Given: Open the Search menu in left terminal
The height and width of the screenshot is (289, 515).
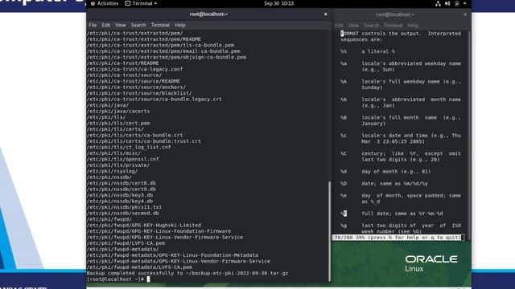Looking at the screenshot, I should tap(138, 25).
